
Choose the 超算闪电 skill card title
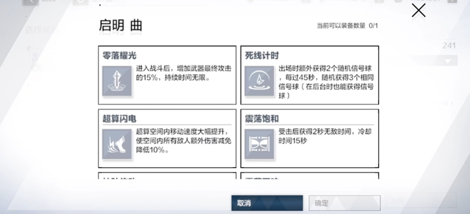119,119
